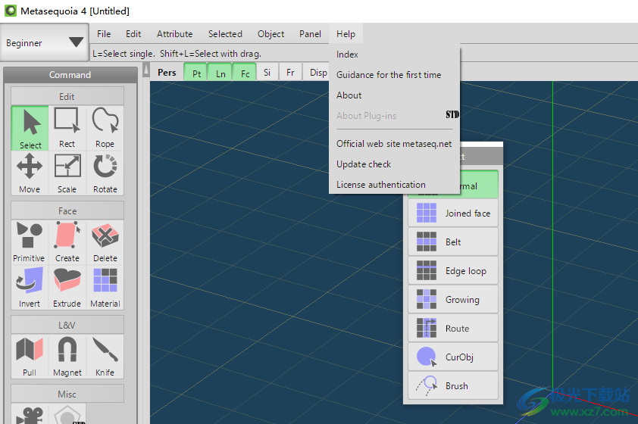The height and width of the screenshot is (424, 638).
Task: Open the Panel menu
Action: (x=310, y=34)
